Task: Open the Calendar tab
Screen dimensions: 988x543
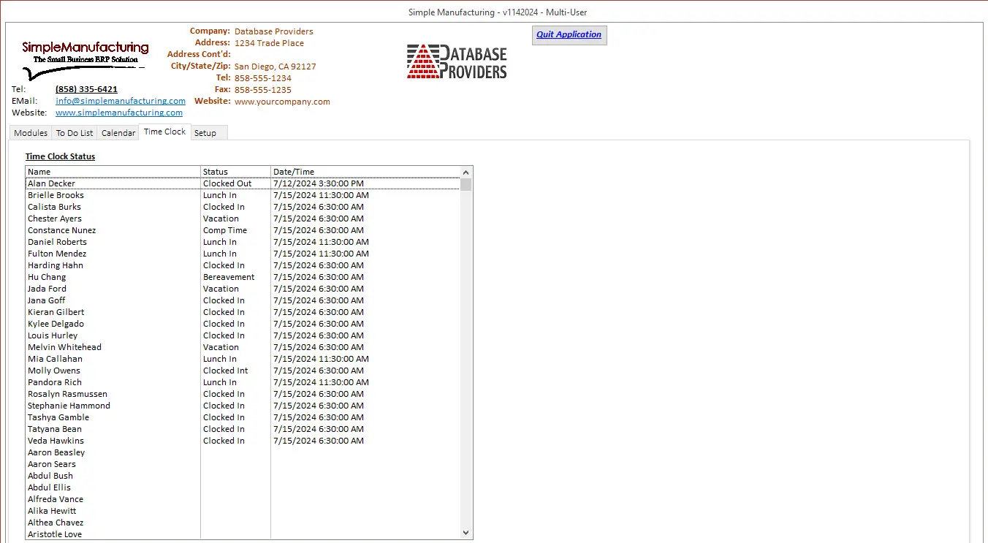Action: (118, 133)
